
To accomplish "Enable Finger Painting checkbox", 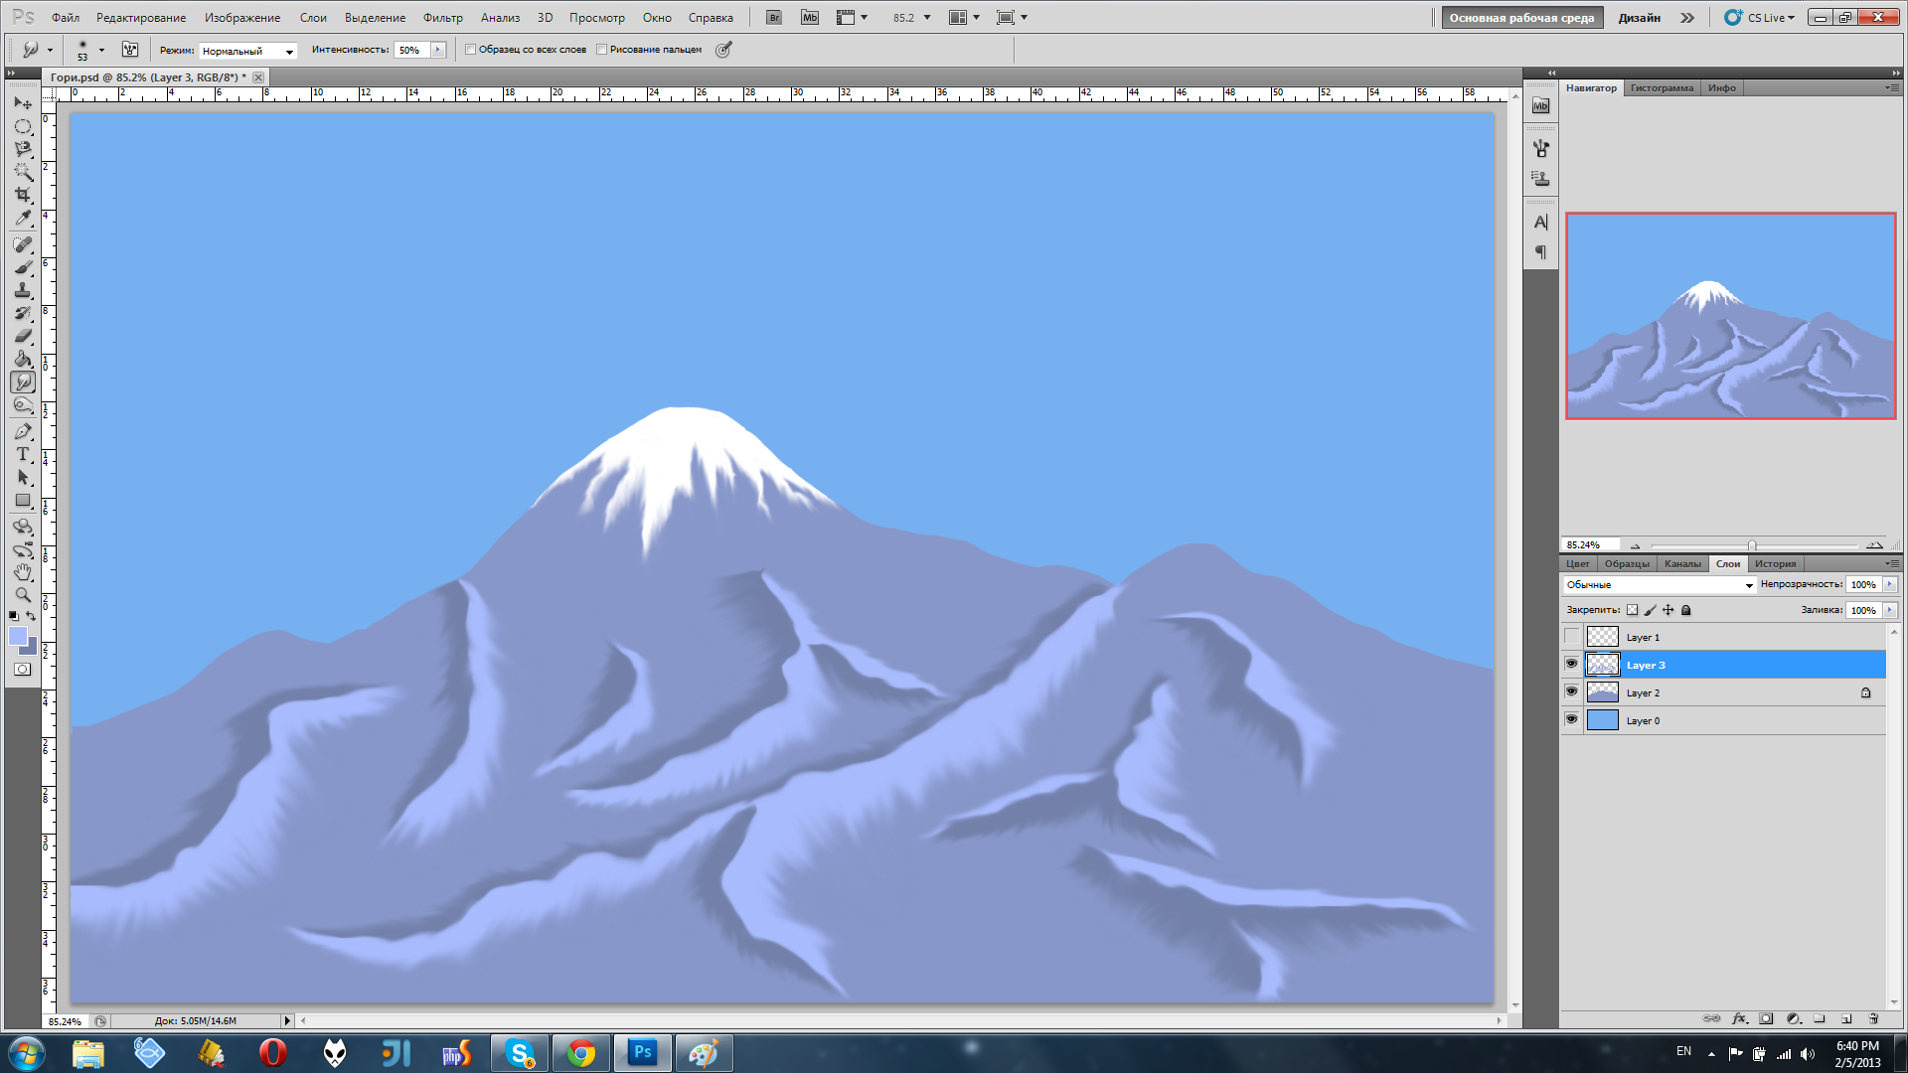I will tap(602, 50).
